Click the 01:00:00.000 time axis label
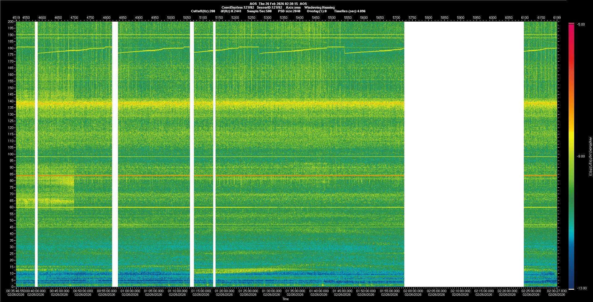 coord(130,291)
